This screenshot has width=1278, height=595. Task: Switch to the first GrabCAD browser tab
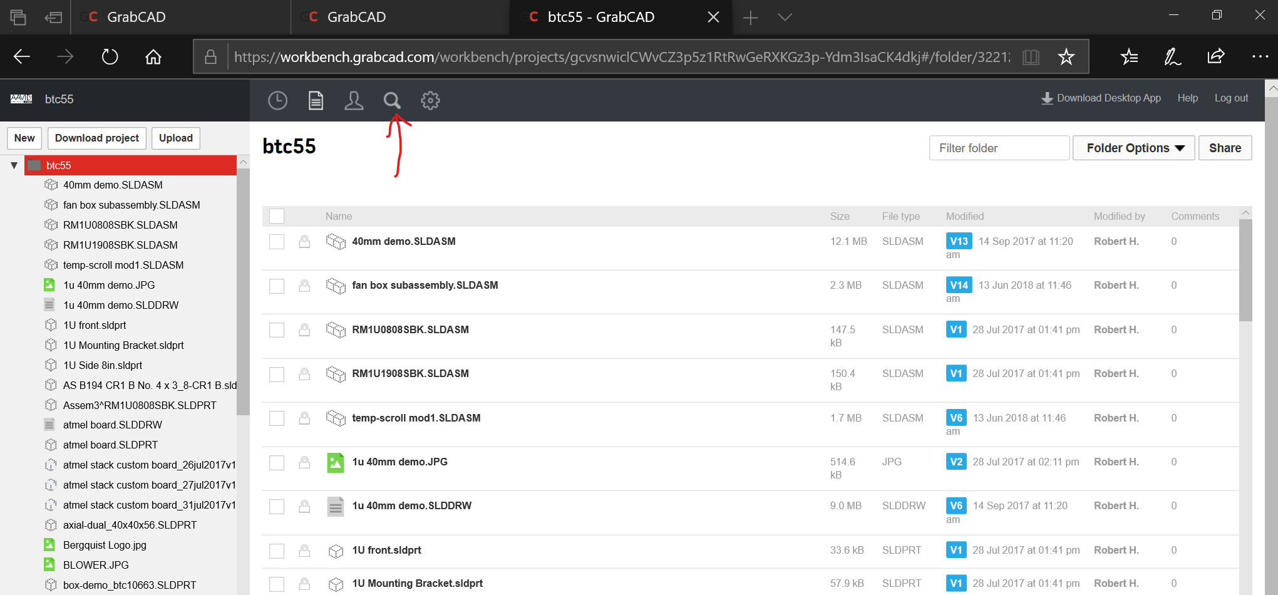(182, 17)
